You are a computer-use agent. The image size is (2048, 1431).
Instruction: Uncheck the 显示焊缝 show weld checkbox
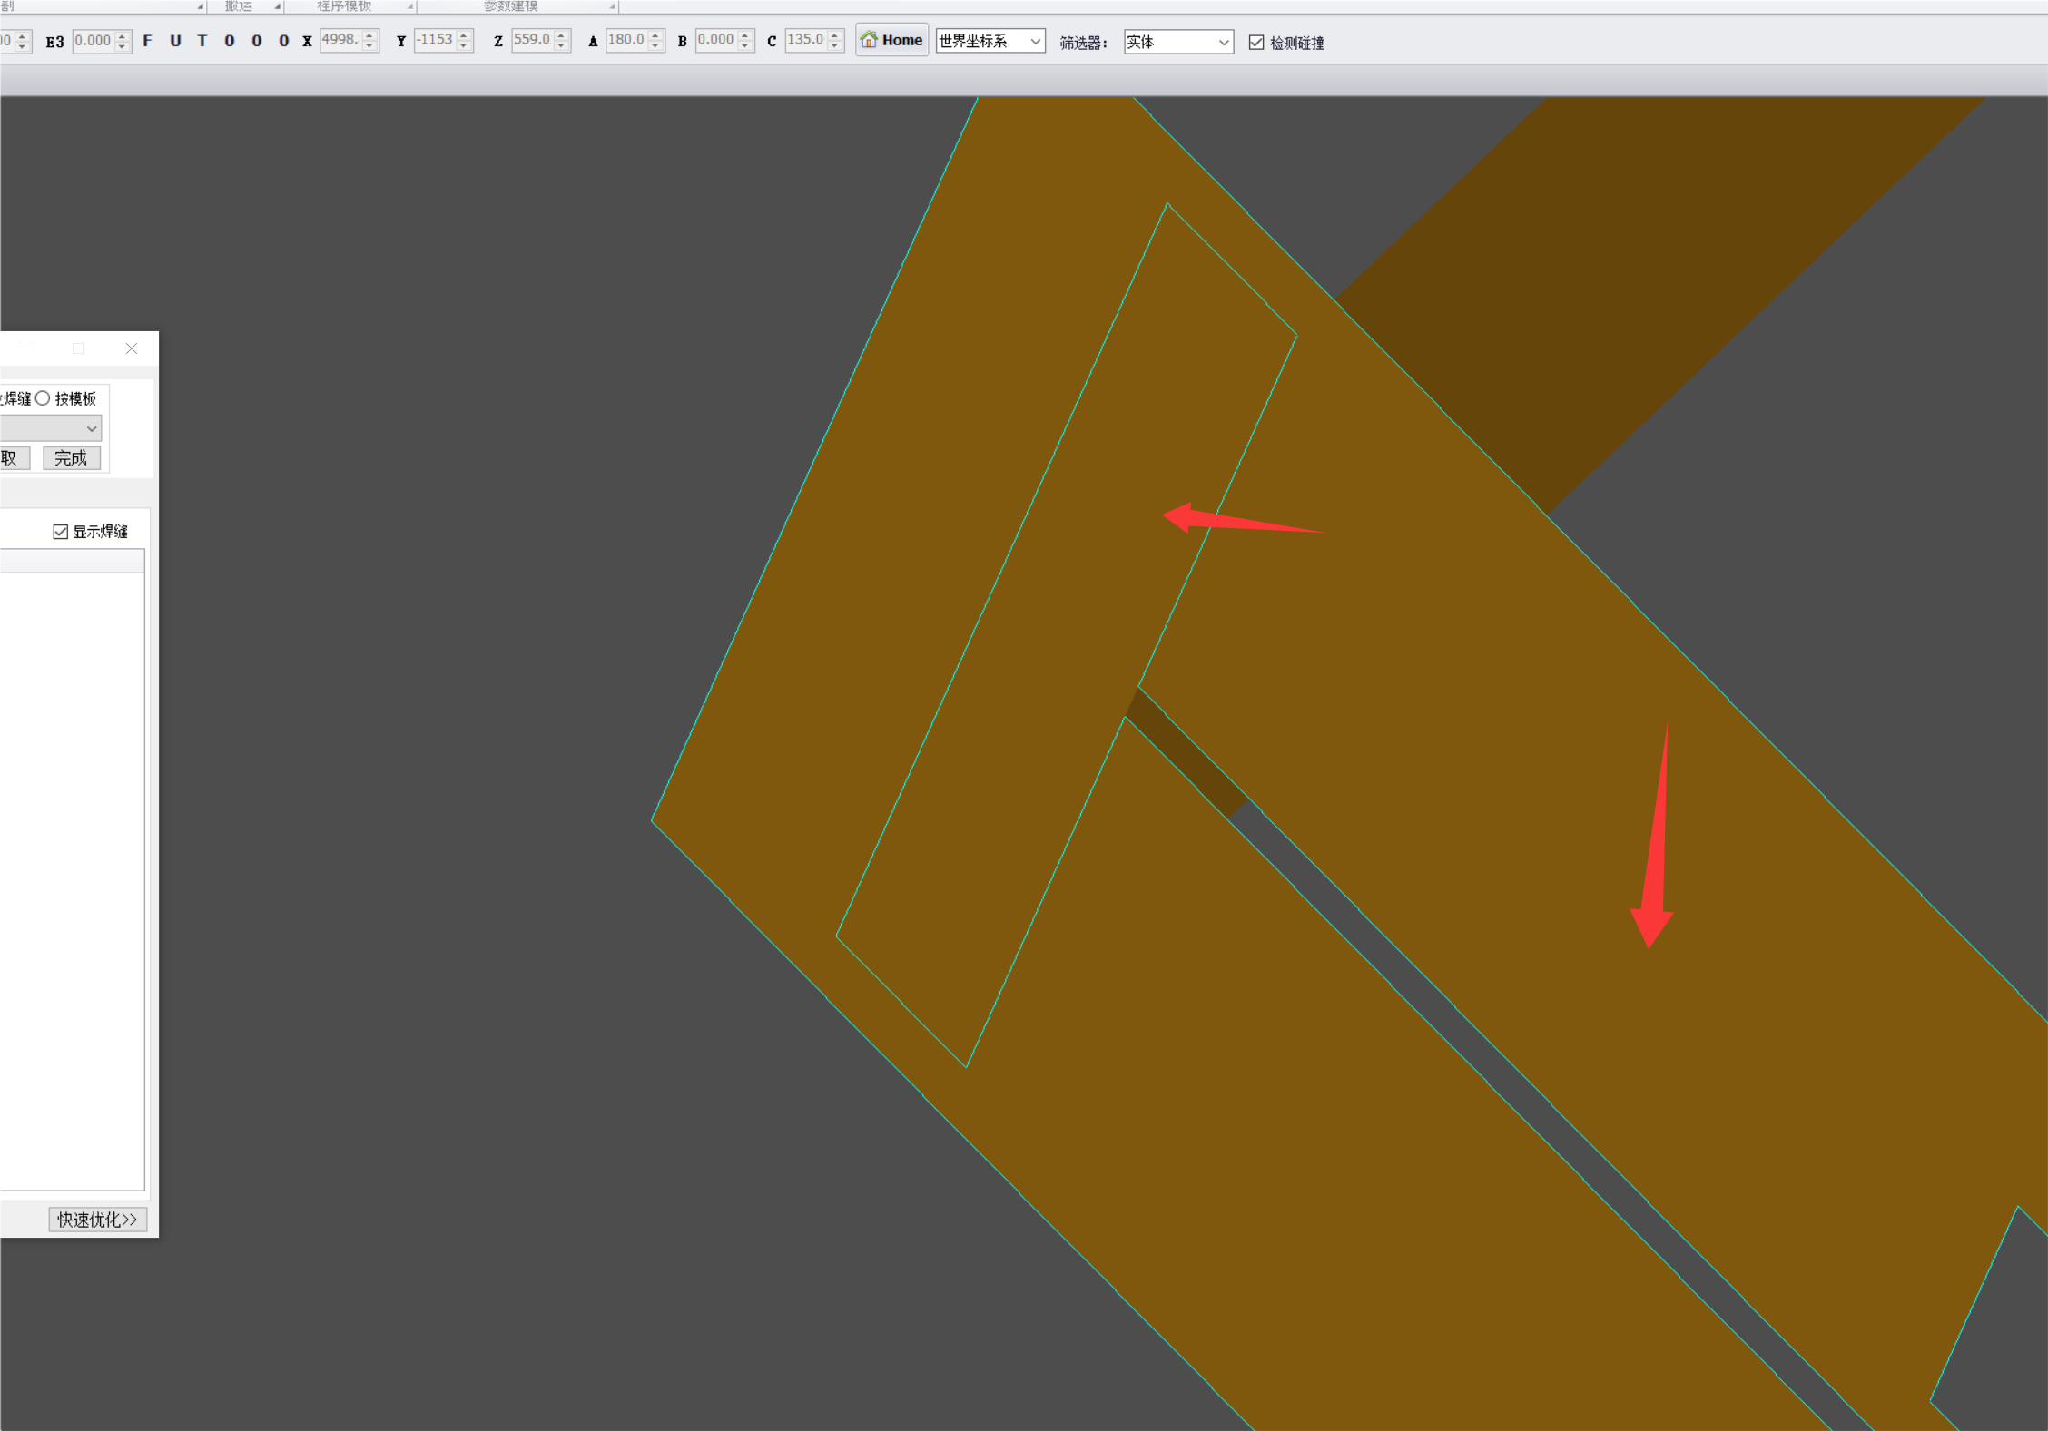tap(61, 532)
